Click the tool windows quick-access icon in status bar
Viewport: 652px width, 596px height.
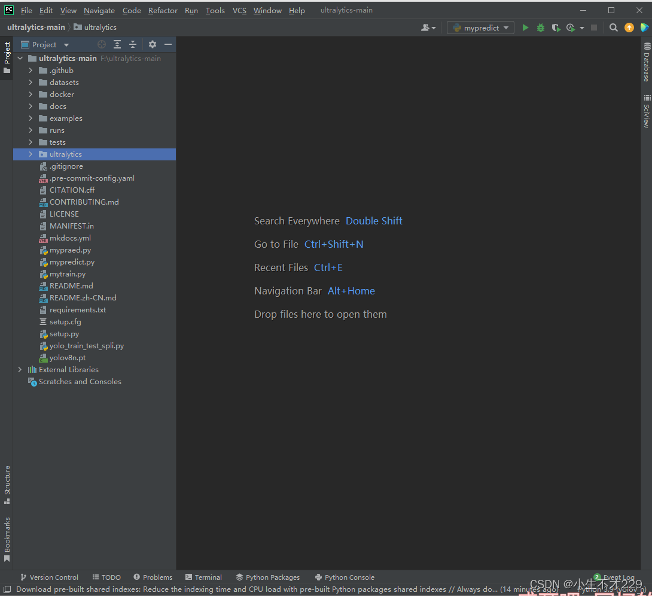click(x=7, y=589)
